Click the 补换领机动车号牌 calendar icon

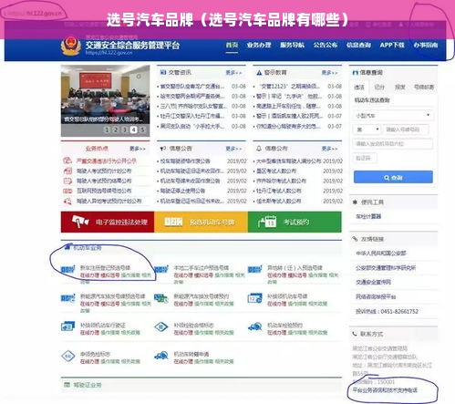coord(255,298)
